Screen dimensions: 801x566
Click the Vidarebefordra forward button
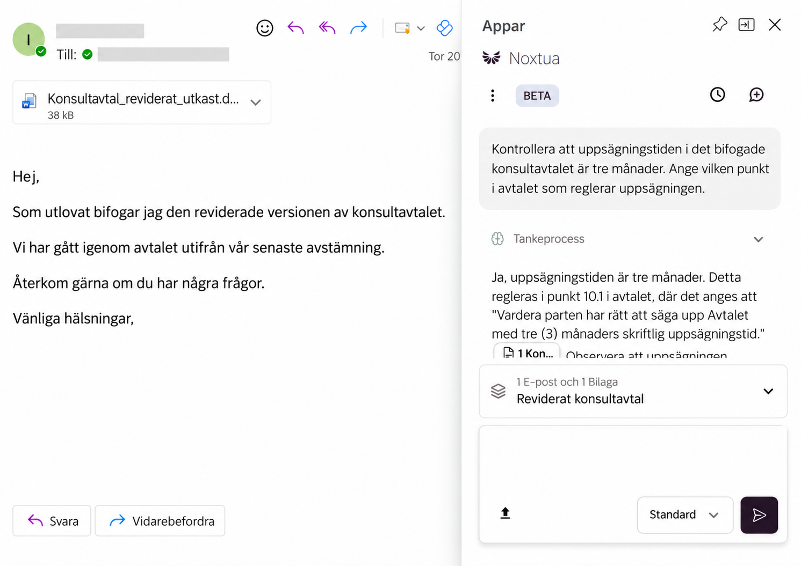[x=160, y=520]
